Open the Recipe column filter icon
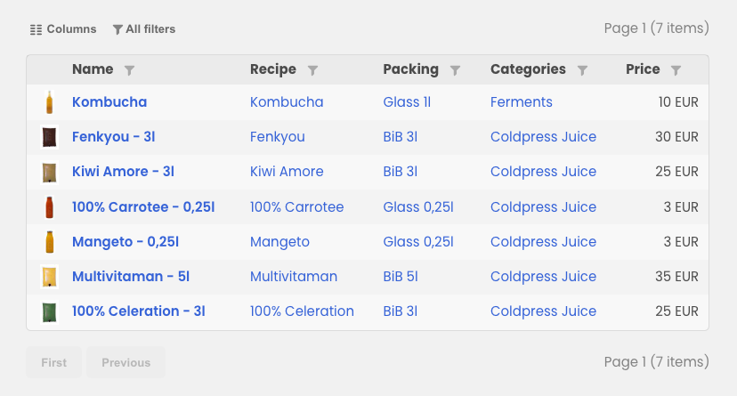 point(312,70)
